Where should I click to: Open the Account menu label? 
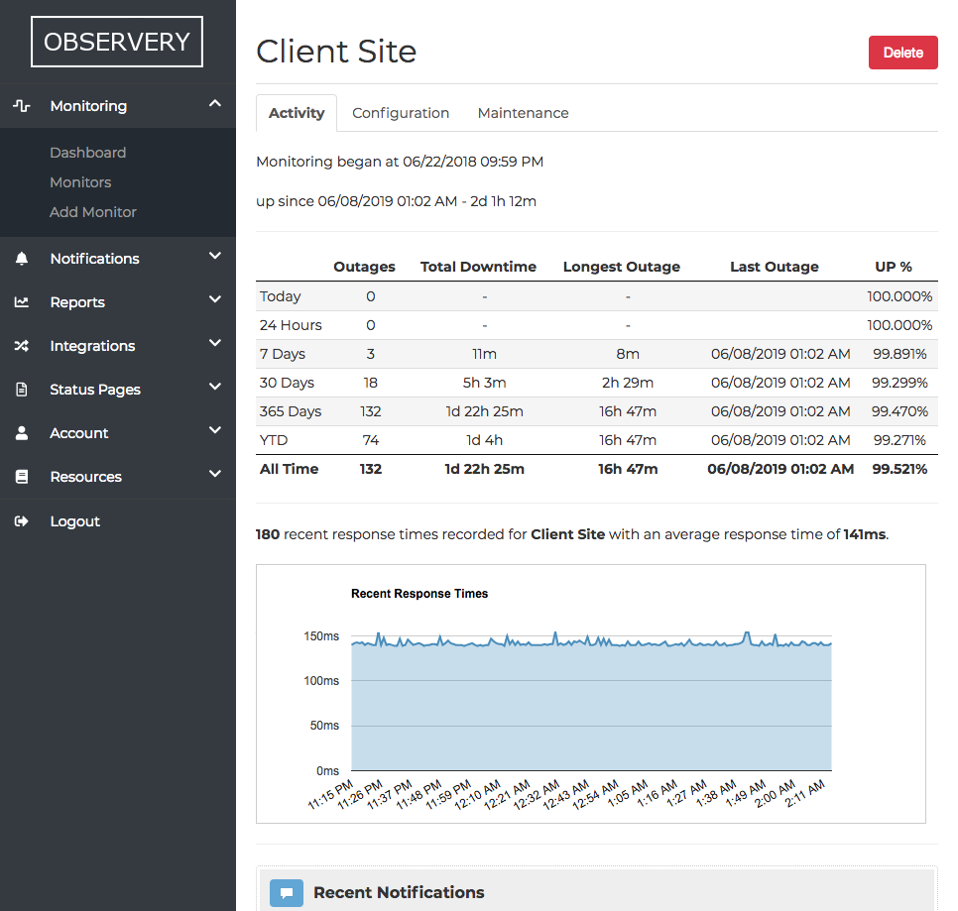coord(79,433)
